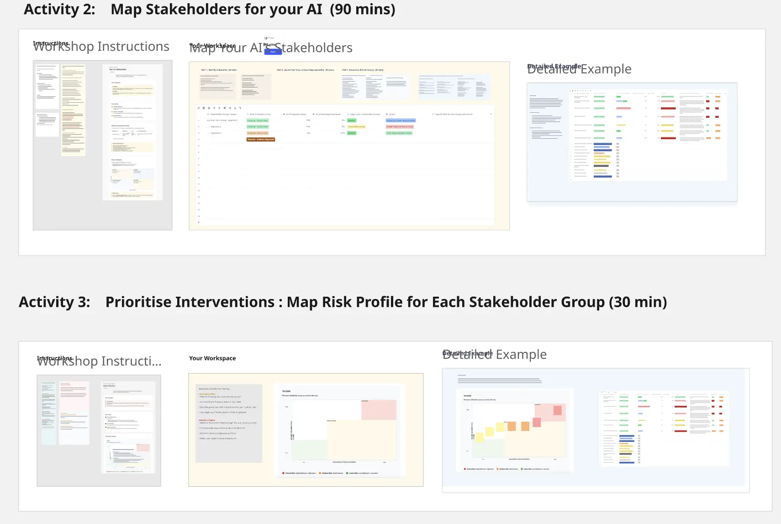Open the Neither tag in Segment 3 row
This screenshot has width=781, height=524.
(x=352, y=133)
